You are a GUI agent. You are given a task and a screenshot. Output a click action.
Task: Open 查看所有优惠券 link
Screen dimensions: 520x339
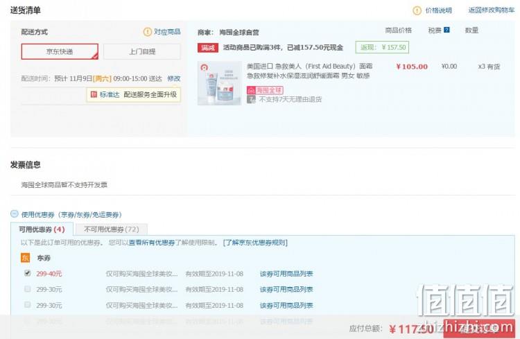coord(152,243)
